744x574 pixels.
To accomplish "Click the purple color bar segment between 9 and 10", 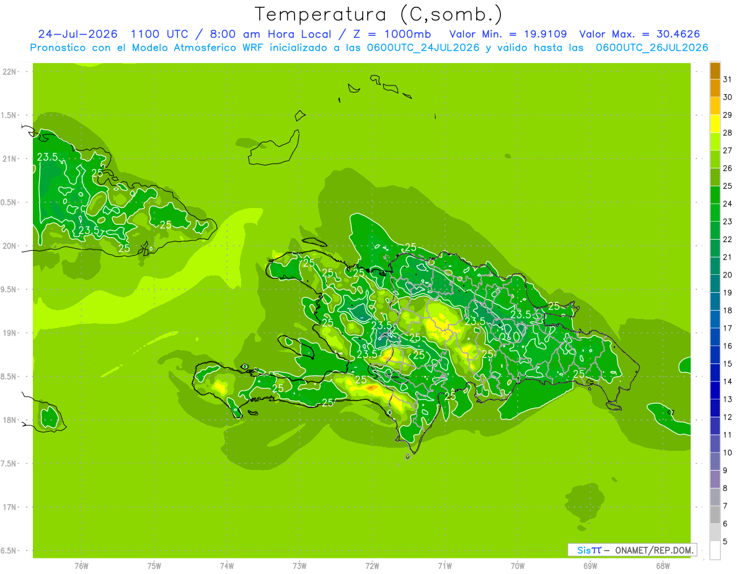I will [715, 461].
